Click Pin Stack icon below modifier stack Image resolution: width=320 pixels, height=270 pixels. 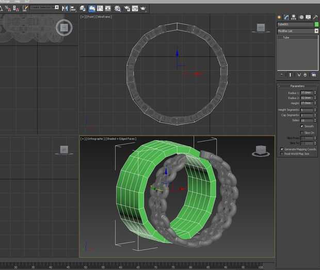pyautogui.click(x=281, y=75)
